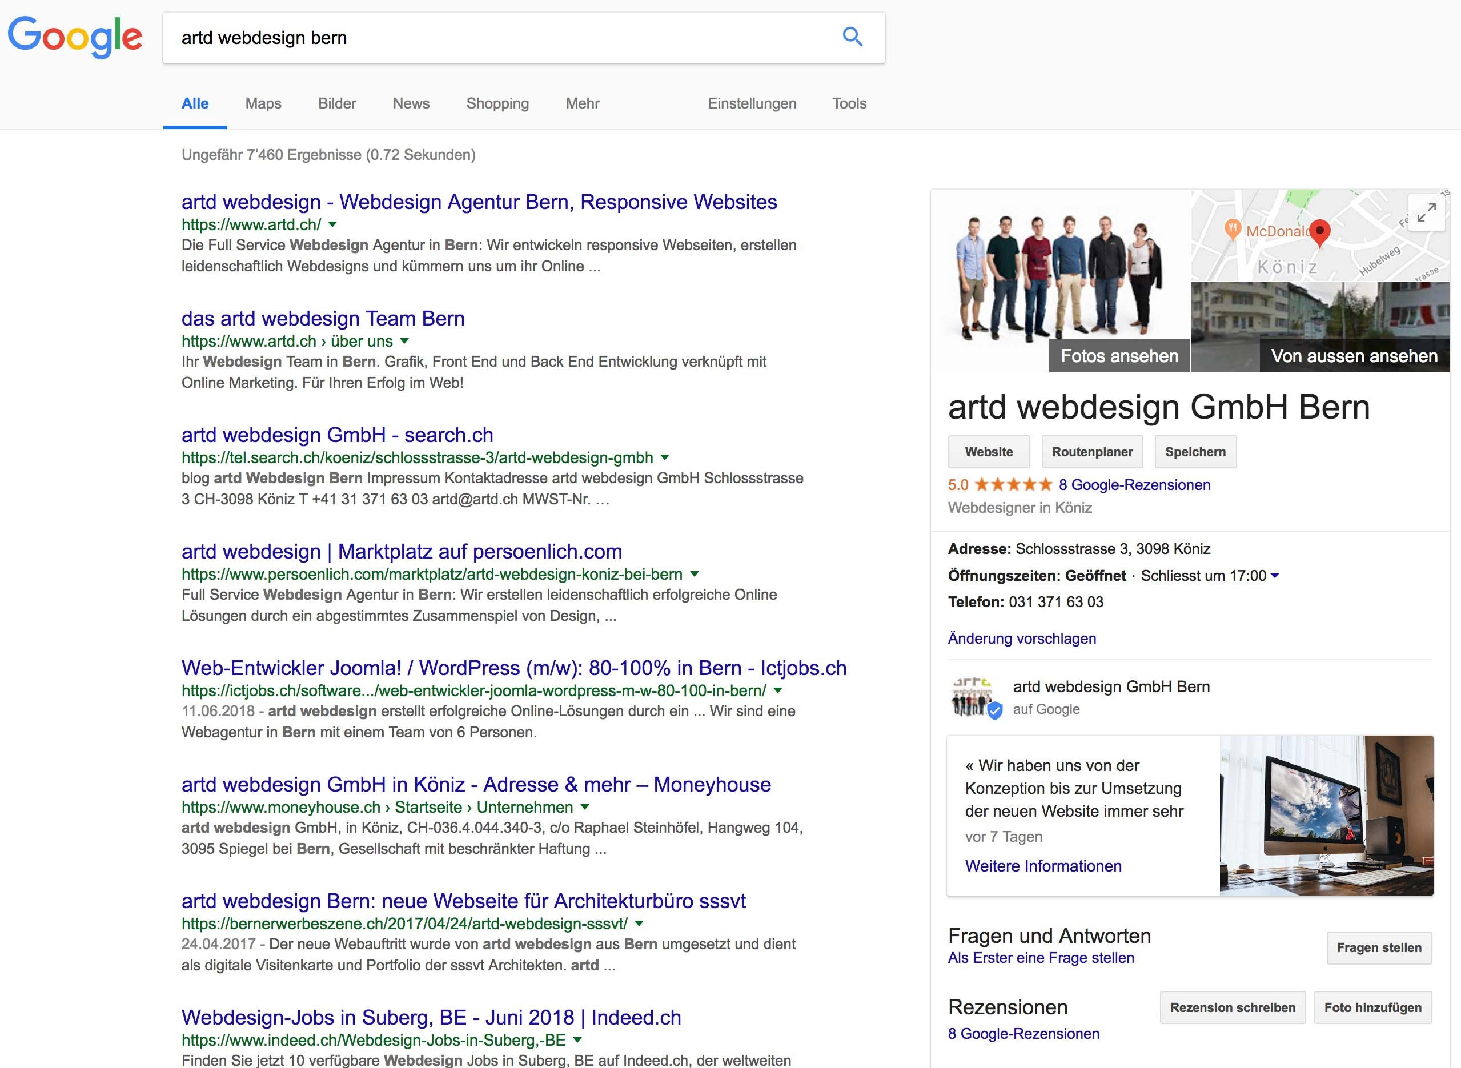Viewport: 1461px width, 1068px height.
Task: Expand opening hours next to Schliesst um 17:00
Action: pyautogui.click(x=1274, y=575)
